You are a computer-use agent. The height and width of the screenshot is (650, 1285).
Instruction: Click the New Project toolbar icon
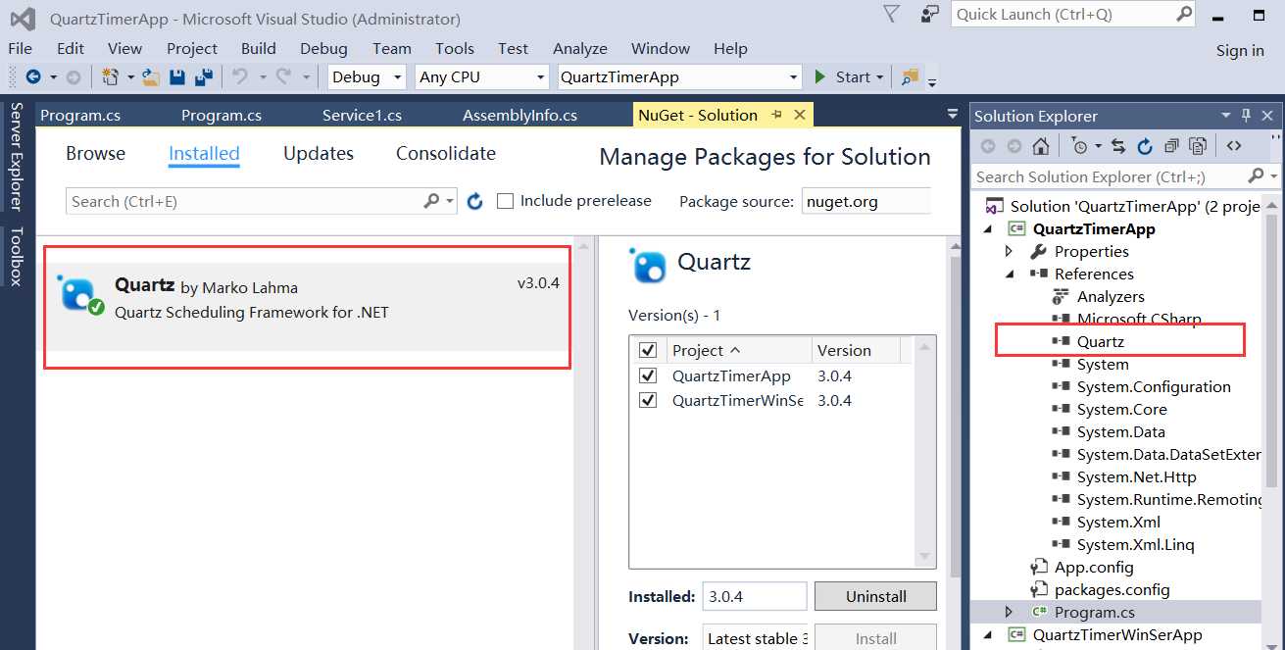110,76
